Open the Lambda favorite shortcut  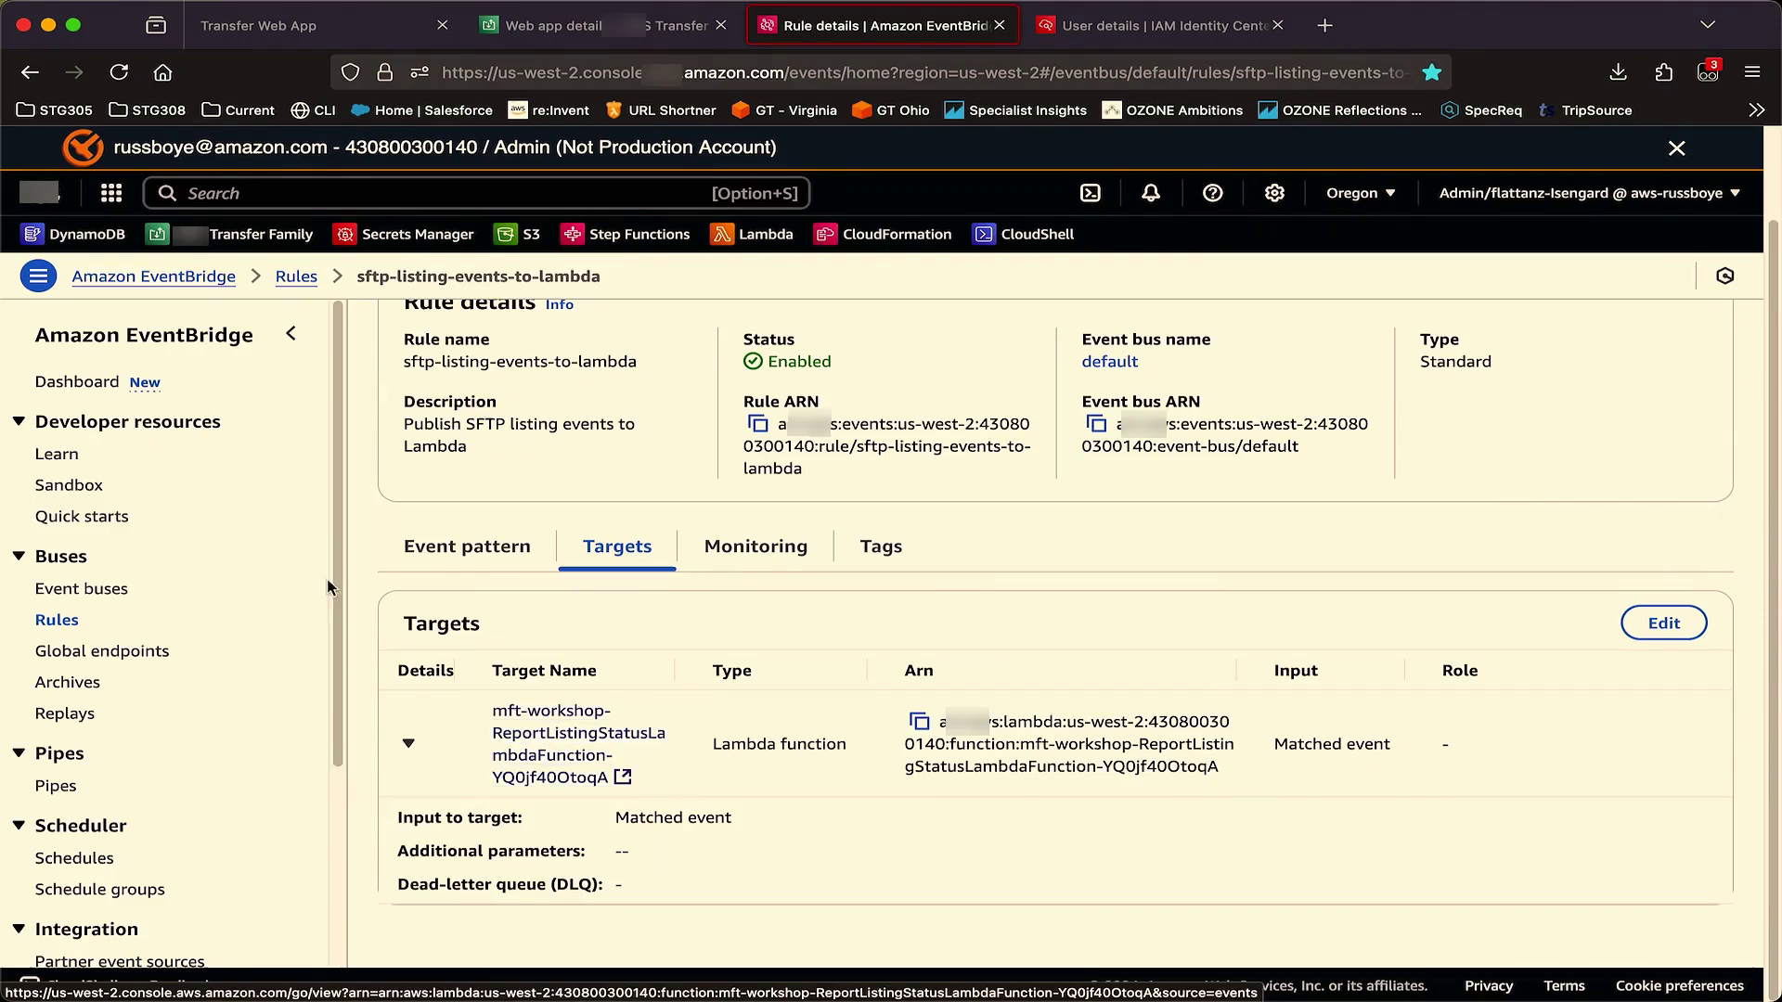pyautogui.click(x=753, y=234)
